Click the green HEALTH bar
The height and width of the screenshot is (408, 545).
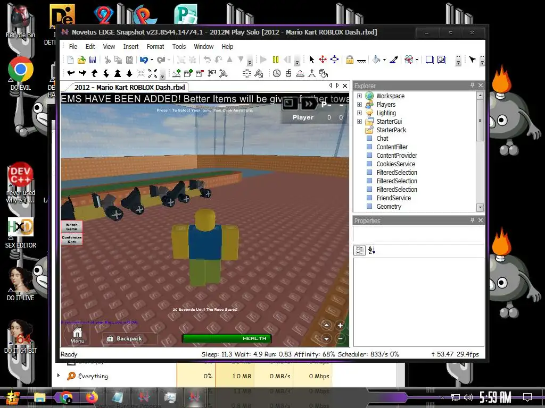coord(226,338)
